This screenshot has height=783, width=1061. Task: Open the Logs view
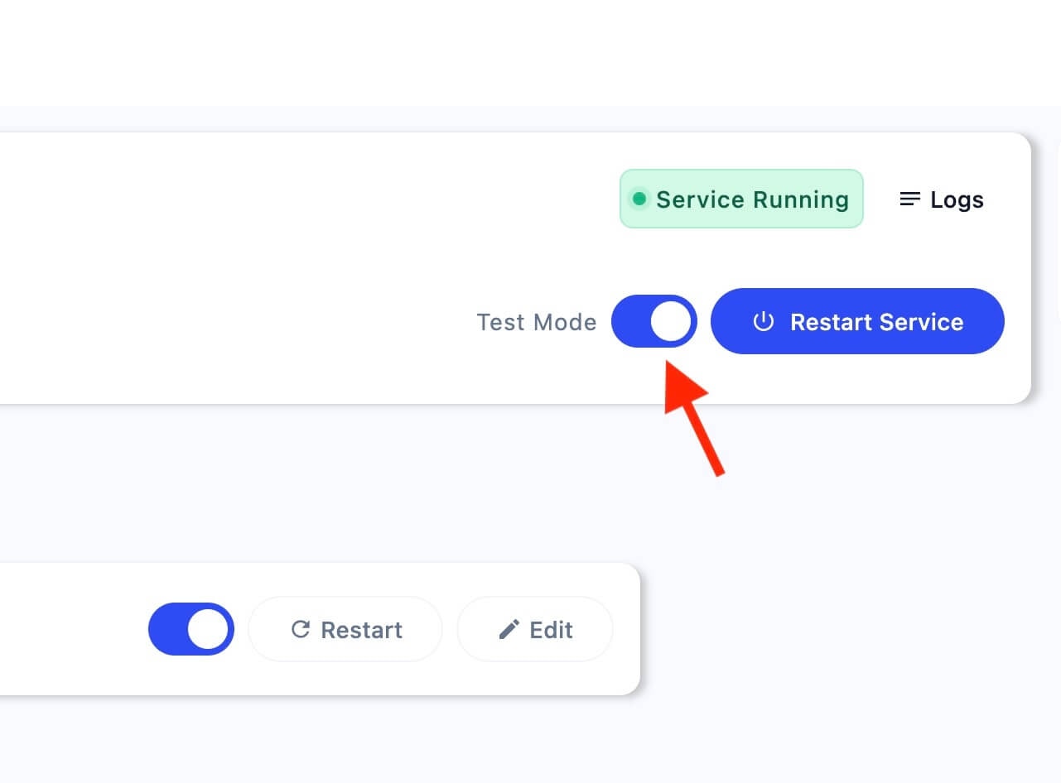tap(940, 199)
